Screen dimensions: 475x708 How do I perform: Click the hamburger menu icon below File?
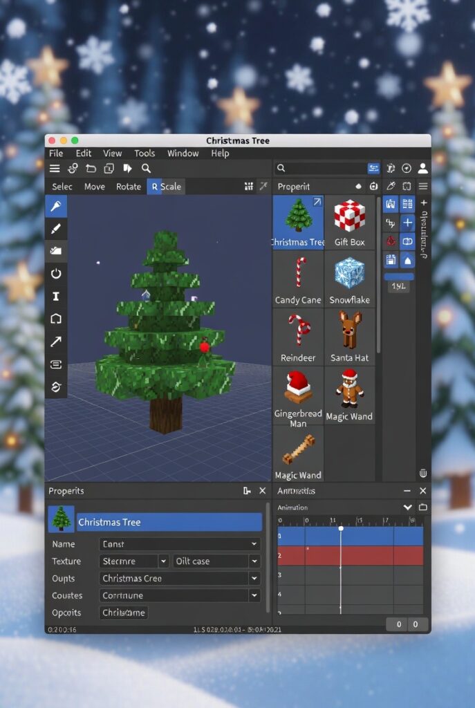55,169
